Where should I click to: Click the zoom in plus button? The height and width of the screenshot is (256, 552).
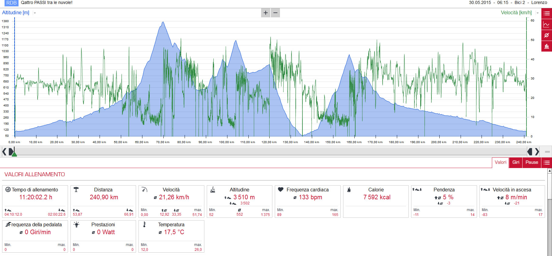[x=266, y=13]
